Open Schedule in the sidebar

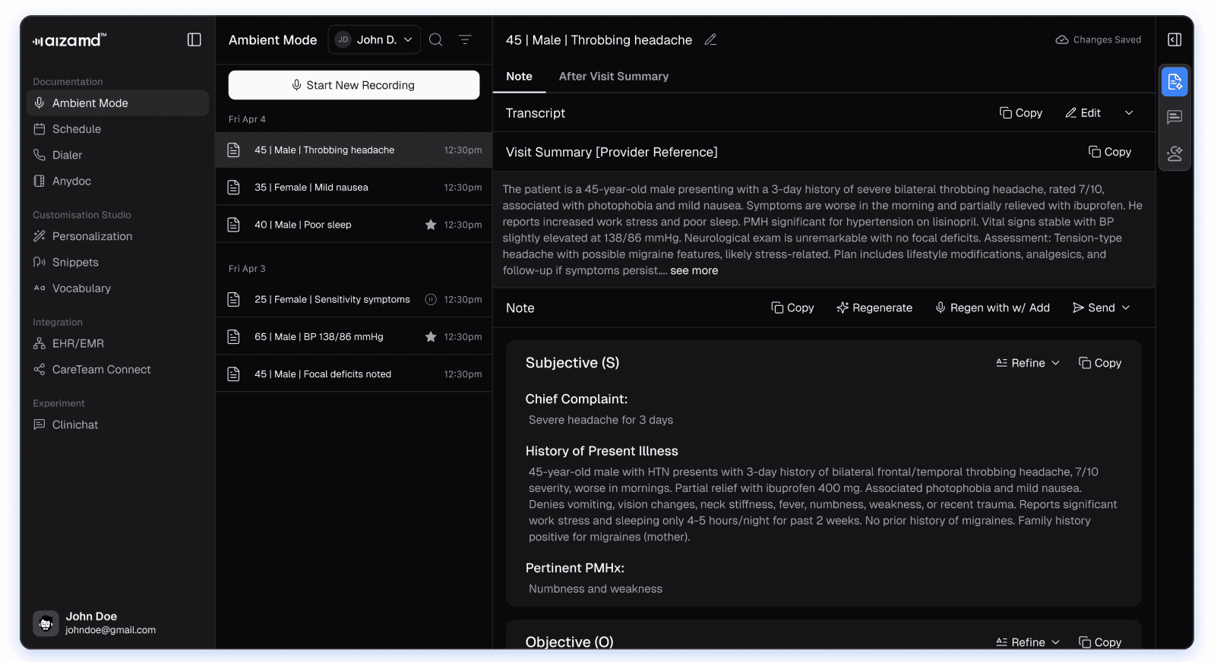(x=77, y=129)
